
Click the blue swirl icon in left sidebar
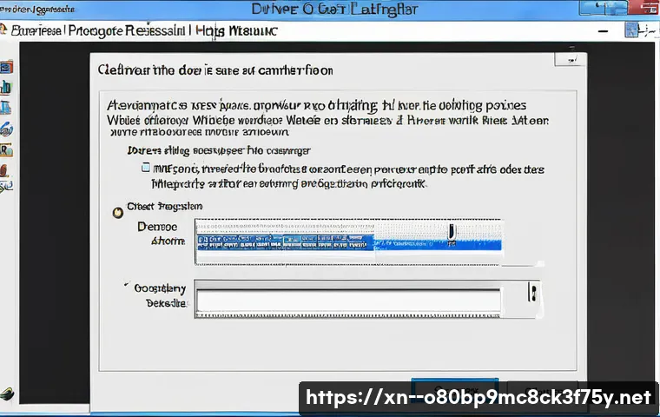(x=5, y=129)
